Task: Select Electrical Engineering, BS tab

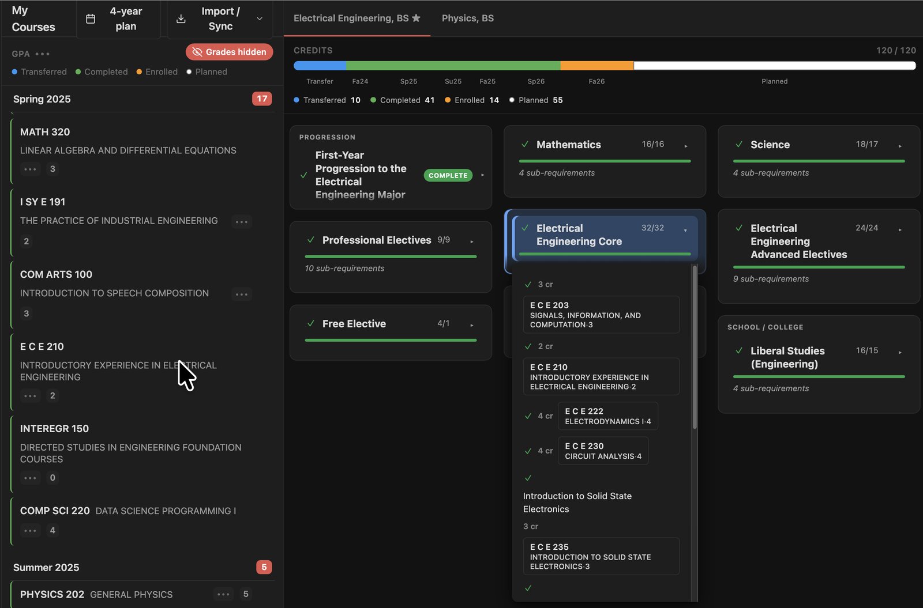Action: click(357, 18)
